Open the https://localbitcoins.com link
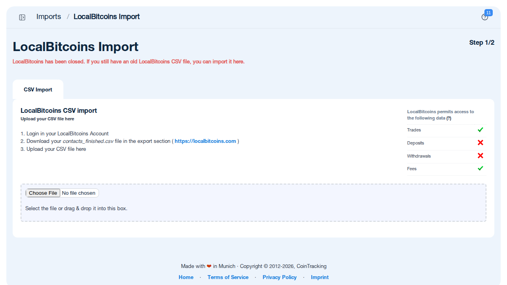This screenshot has height=285, width=507. (x=205, y=141)
